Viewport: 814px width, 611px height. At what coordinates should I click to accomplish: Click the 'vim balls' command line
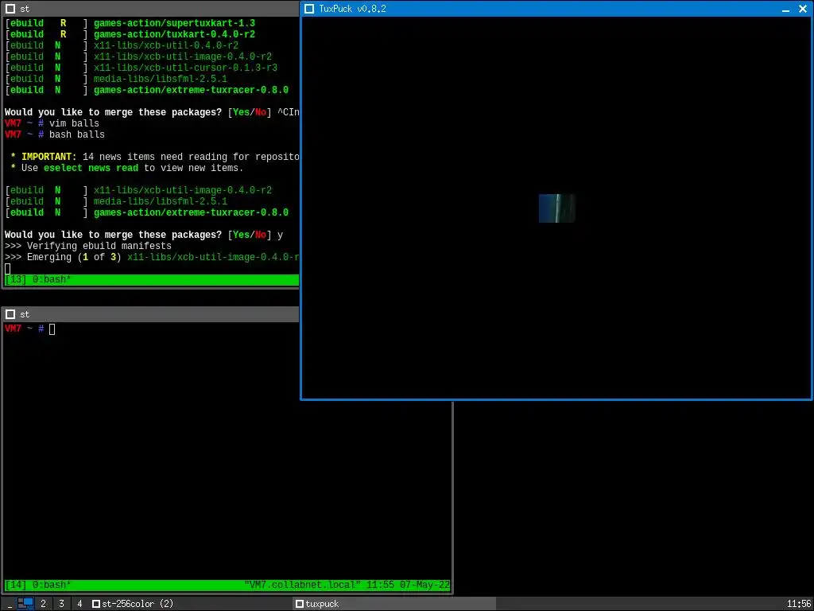click(x=52, y=123)
